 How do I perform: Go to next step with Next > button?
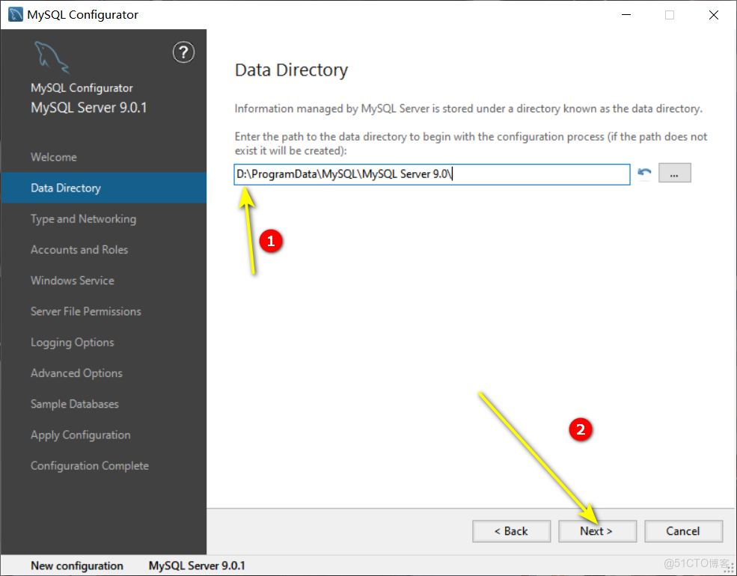click(x=597, y=531)
